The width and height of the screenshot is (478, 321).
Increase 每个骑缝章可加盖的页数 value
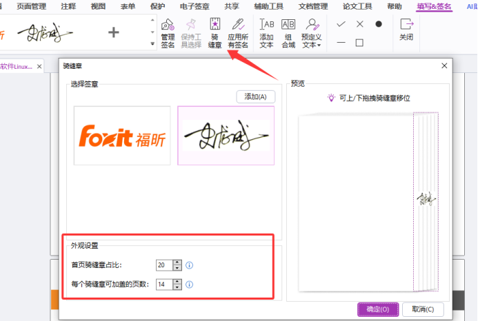tap(177, 282)
